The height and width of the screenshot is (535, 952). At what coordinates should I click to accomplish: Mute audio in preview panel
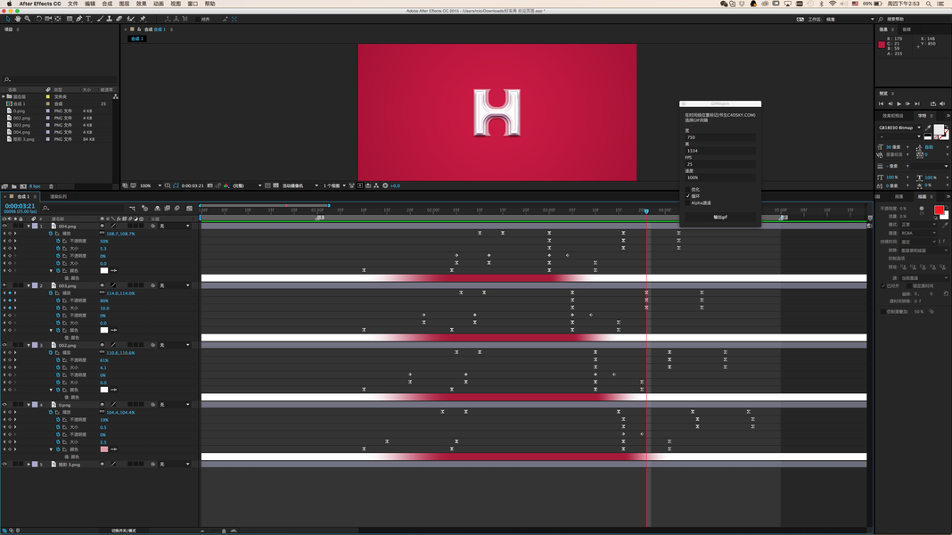(942, 103)
